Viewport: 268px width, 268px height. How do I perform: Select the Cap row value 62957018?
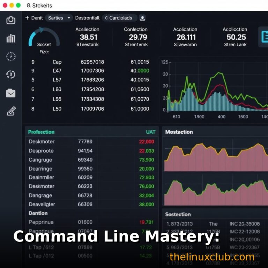(x=92, y=62)
